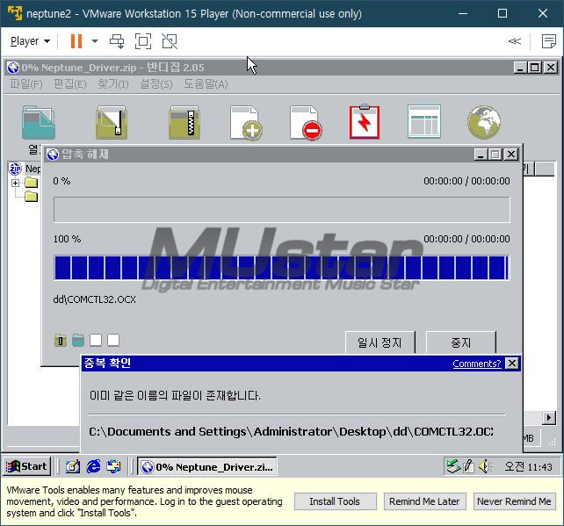Click the Add file icon with green plus
The height and width of the screenshot is (526, 564).
point(246,123)
